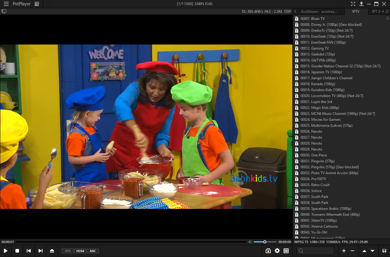Click the file icon beside 00022. Magic Kids
This screenshot has height=257, width=390.
click(296, 108)
